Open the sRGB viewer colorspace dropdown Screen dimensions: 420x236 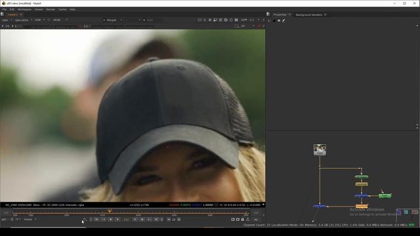[60, 20]
